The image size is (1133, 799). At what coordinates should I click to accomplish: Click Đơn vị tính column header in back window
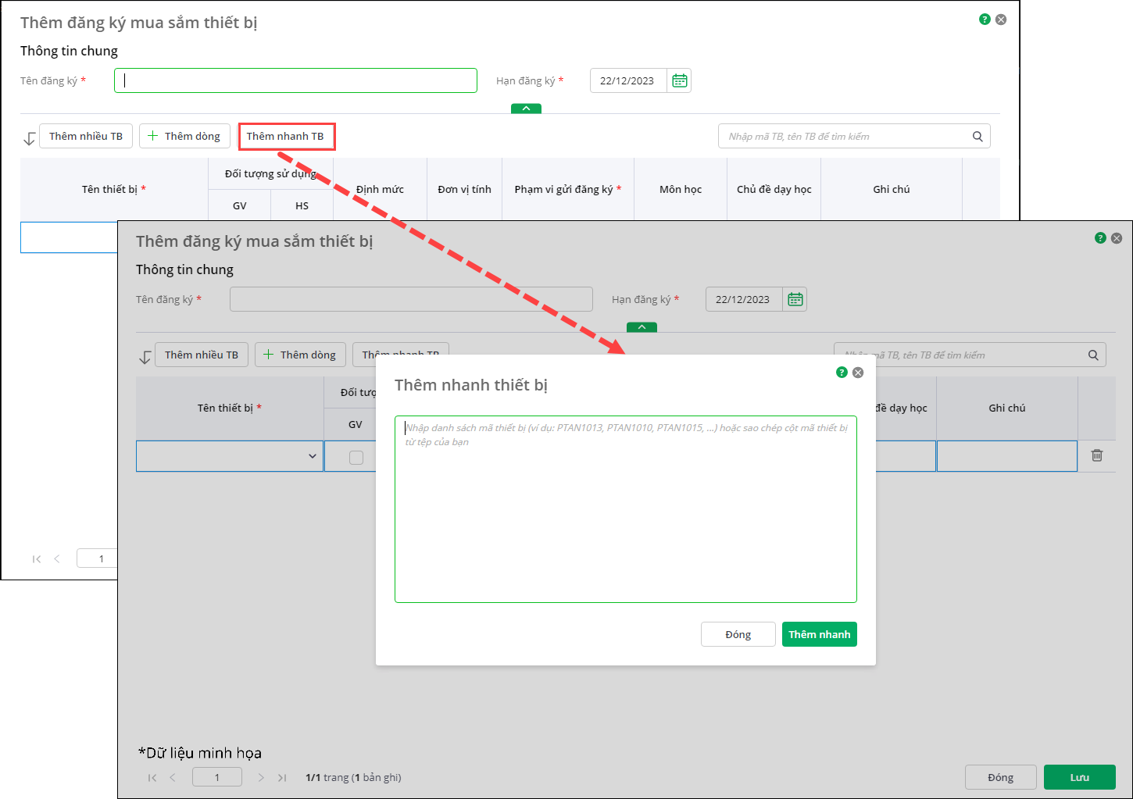[465, 189]
